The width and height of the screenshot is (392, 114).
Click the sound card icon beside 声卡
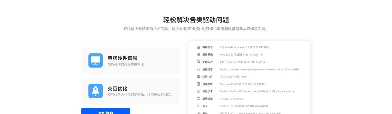pos(198,106)
